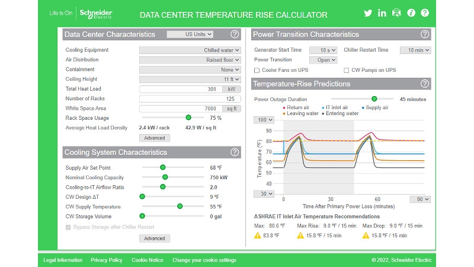Click the CW Supply Temperature slider handle
Viewport: 474px width, 267px height.
pos(180,206)
